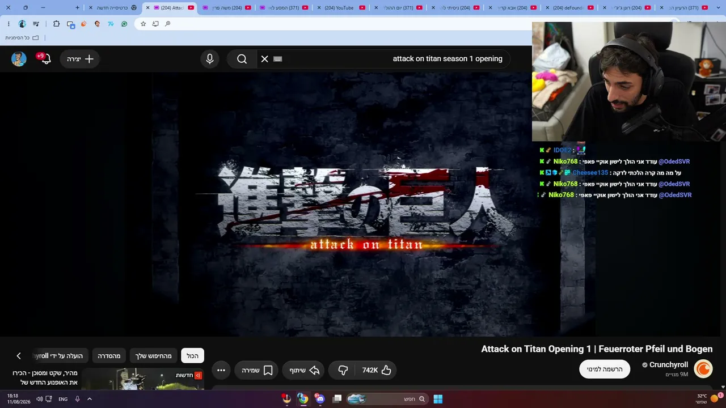This screenshot has width=726, height=408.
Task: Save the video to a playlist
Action: (257, 370)
